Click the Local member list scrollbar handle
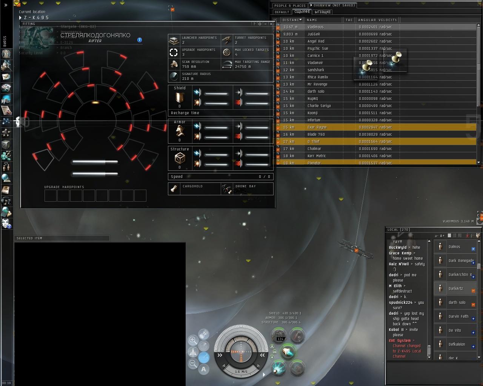This screenshot has width=483, height=386. [479, 266]
